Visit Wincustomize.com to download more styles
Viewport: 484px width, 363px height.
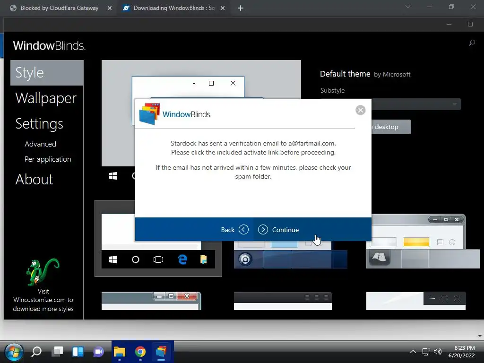[x=43, y=300]
